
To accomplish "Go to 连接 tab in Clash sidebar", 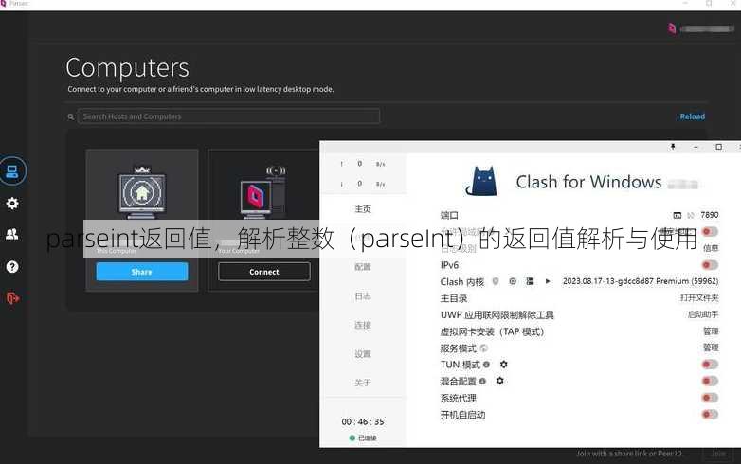I will [363, 325].
